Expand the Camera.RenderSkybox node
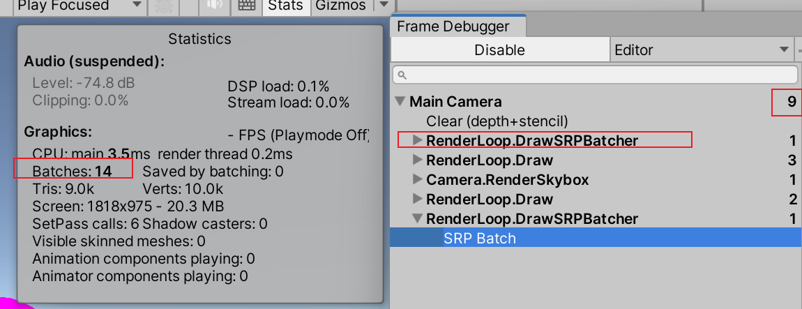This screenshot has height=309, width=802. tap(417, 180)
